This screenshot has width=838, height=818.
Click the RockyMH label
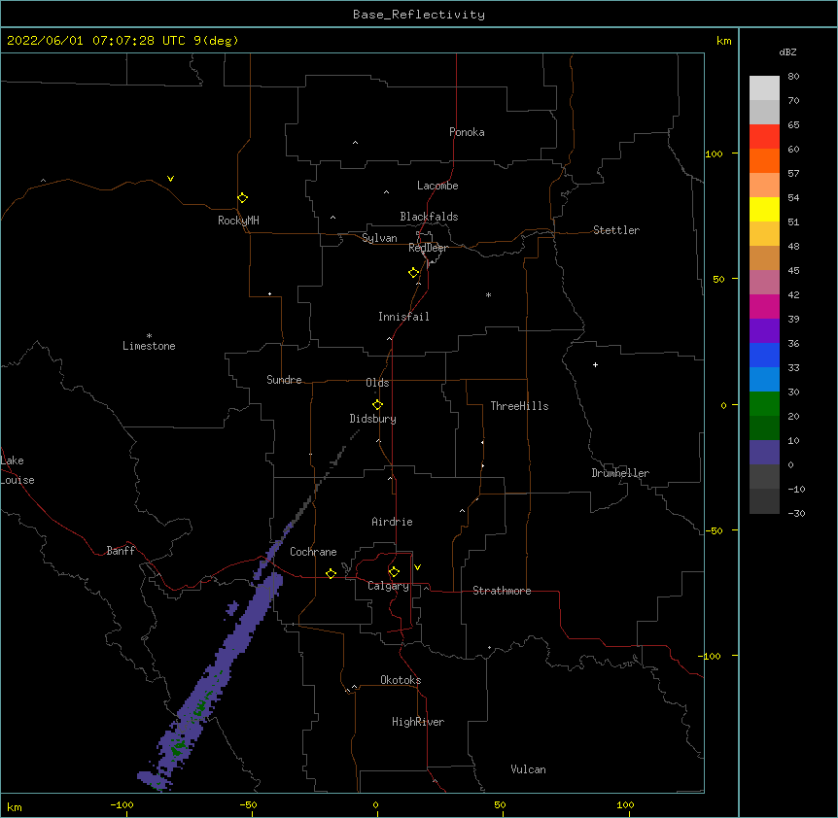238,221
